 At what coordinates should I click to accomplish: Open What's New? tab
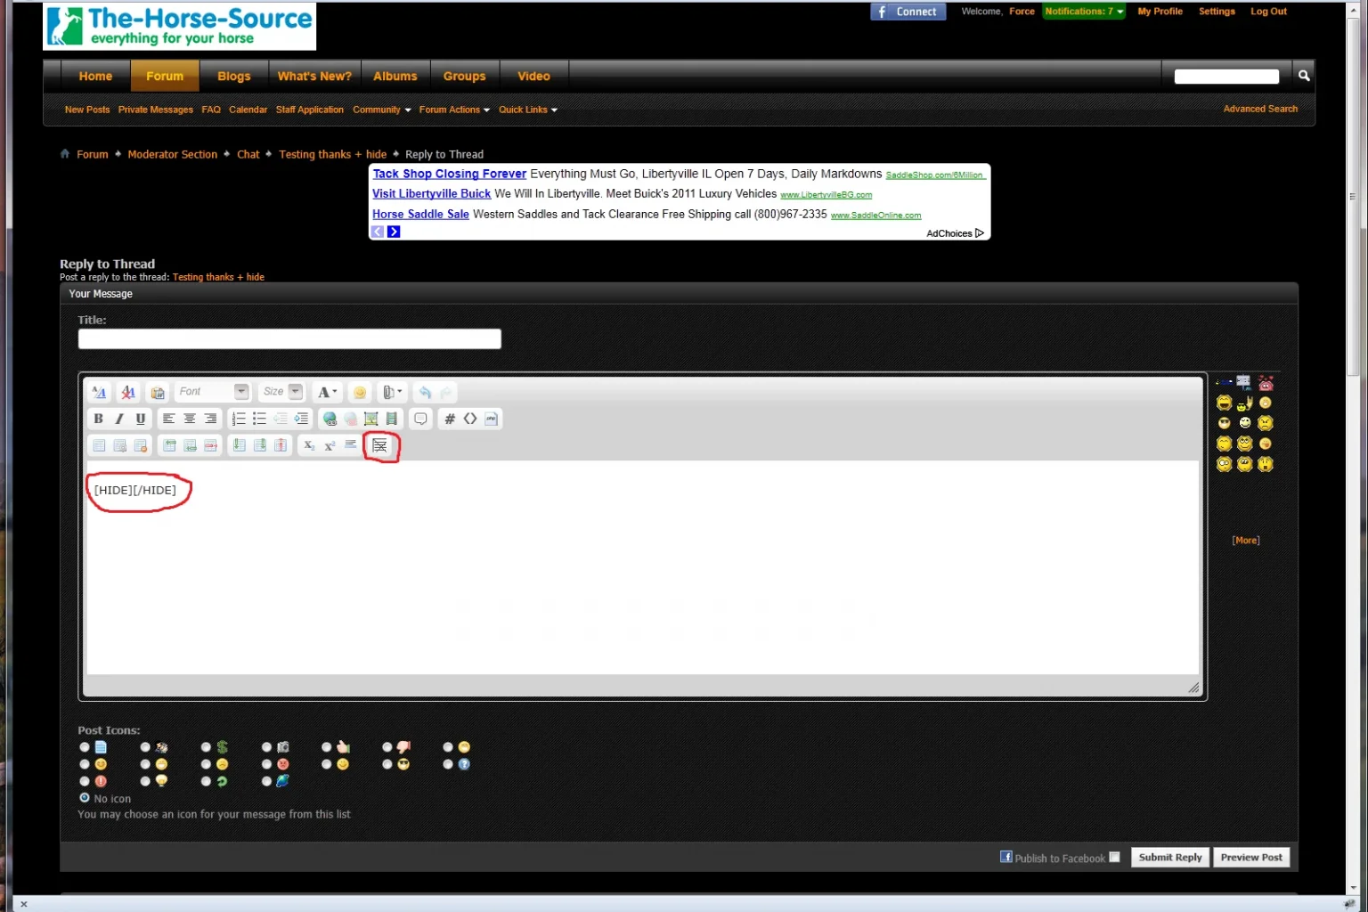(x=314, y=76)
